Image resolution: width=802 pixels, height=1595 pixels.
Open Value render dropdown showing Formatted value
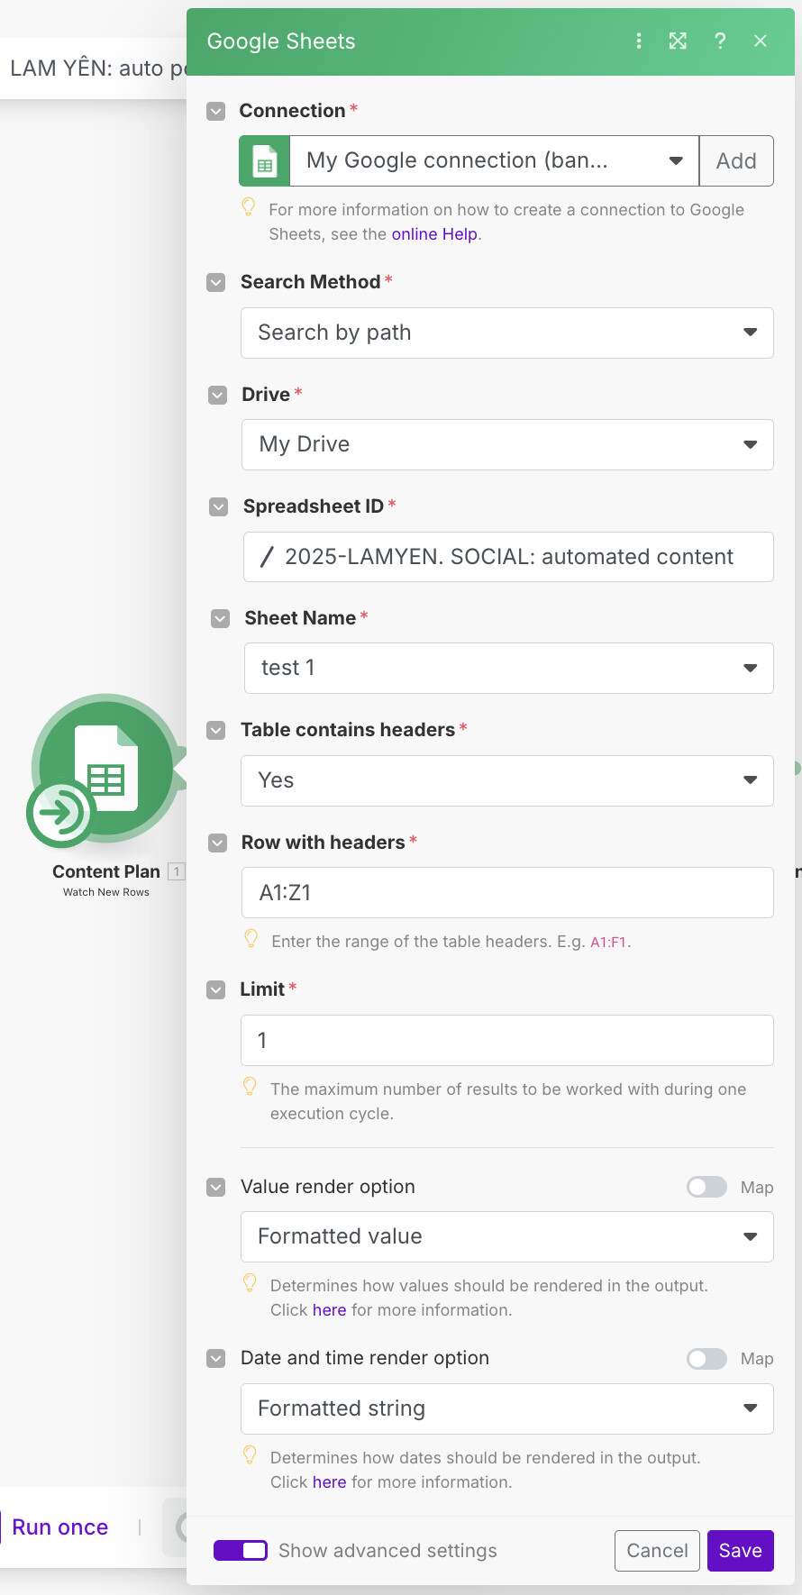507,1236
